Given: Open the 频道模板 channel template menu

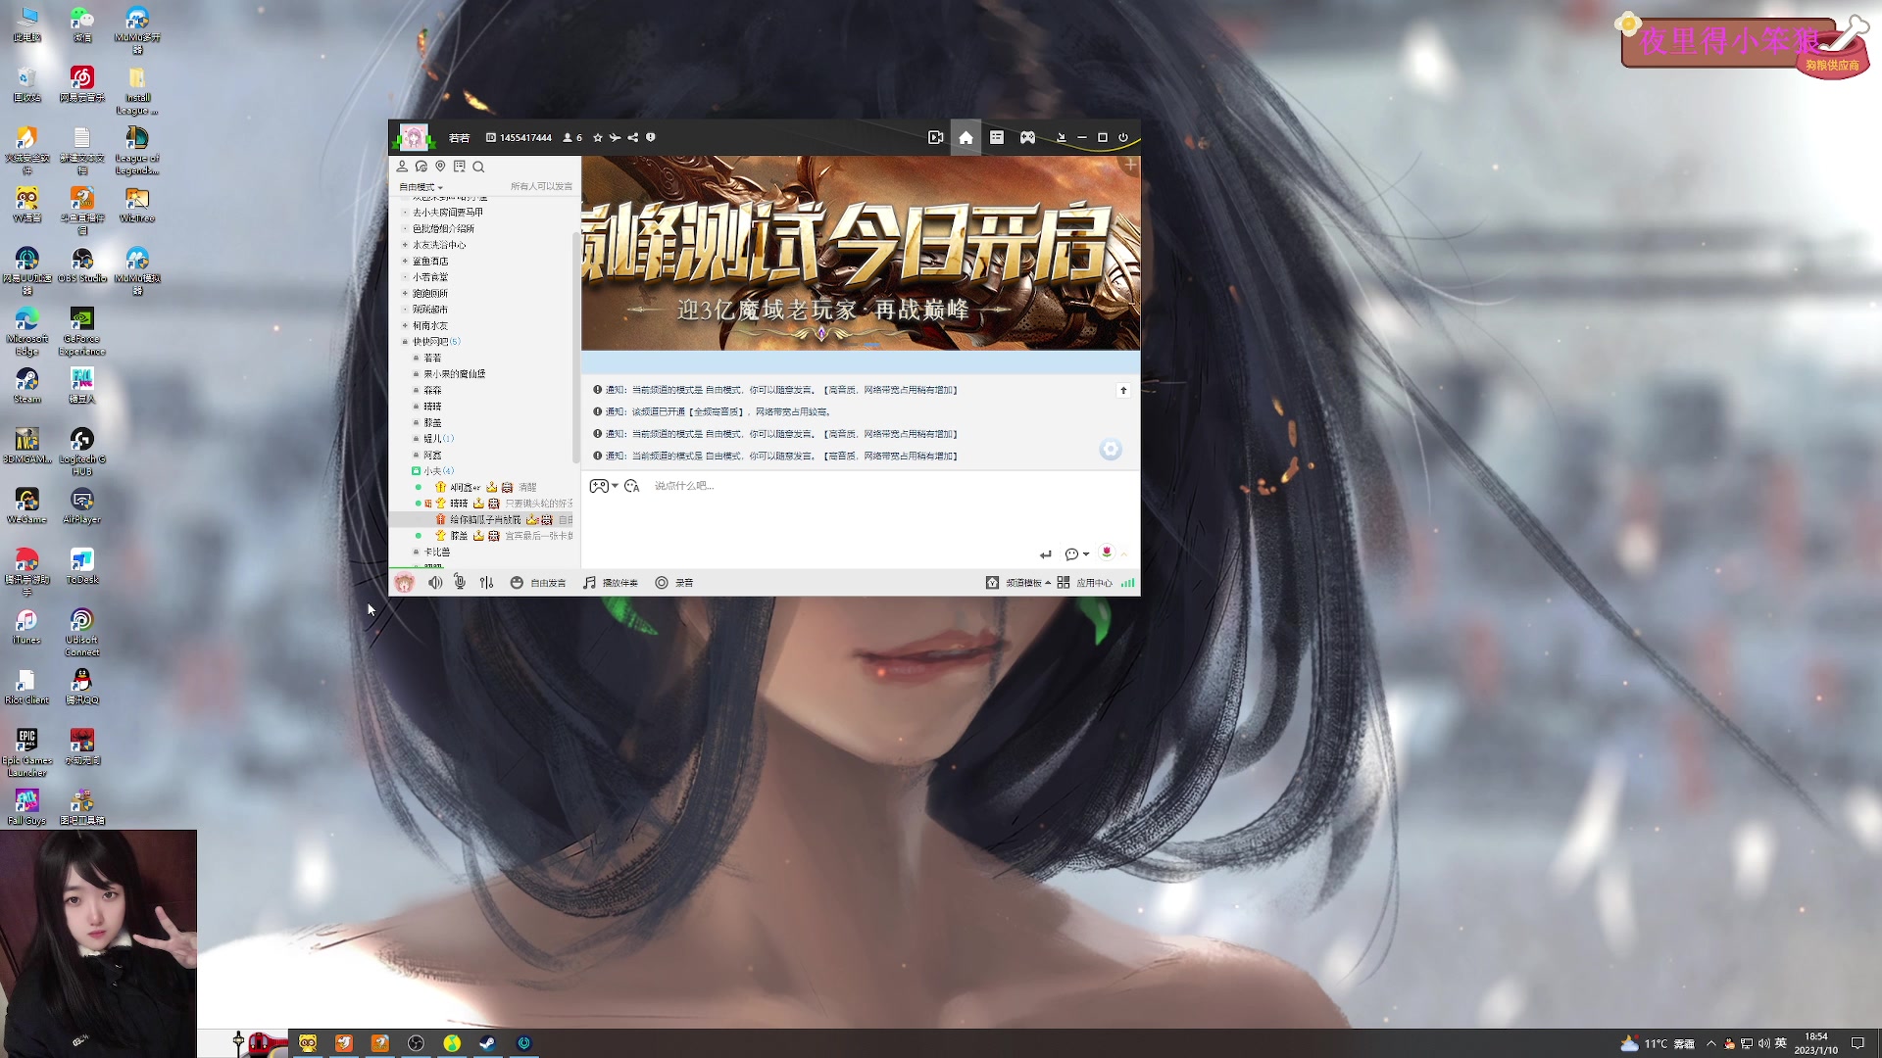Looking at the screenshot, I should click(x=1018, y=583).
